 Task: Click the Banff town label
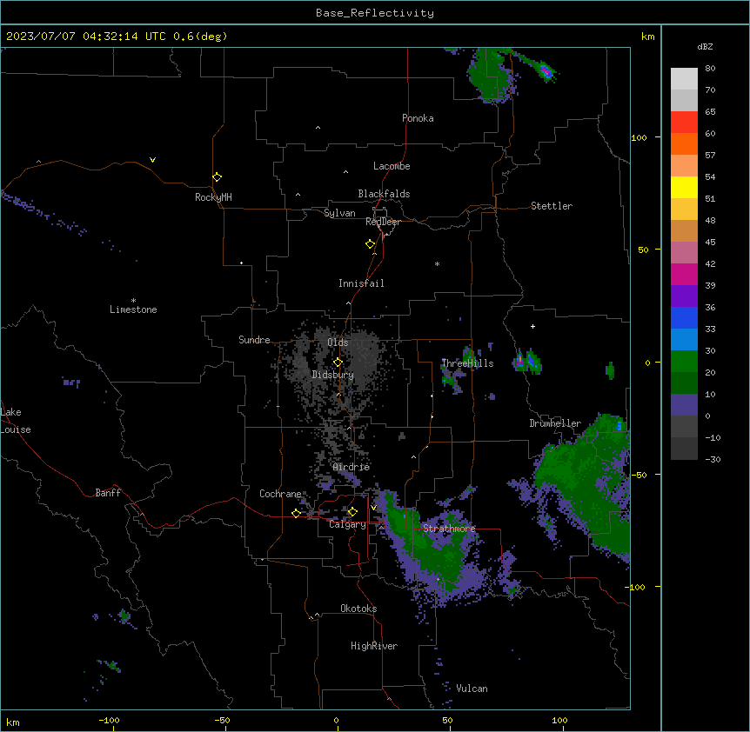[x=108, y=493]
